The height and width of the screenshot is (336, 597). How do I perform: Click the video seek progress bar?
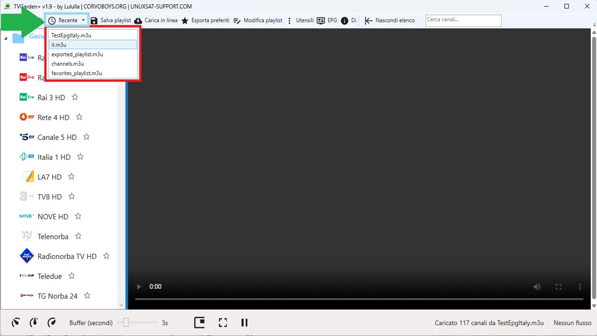pos(359,299)
